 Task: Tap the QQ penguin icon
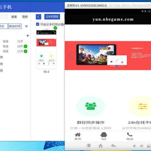[104, 135]
